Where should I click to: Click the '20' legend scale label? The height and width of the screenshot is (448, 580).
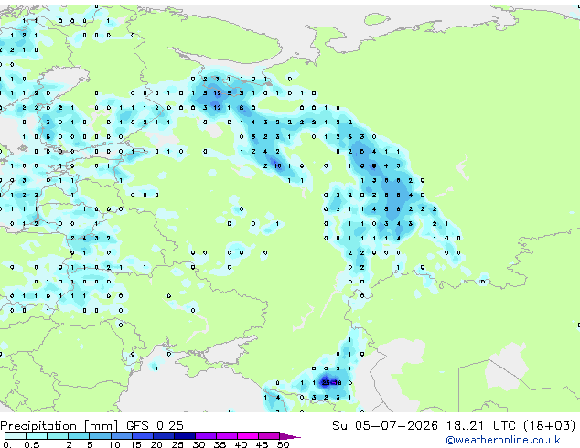pyautogui.click(x=156, y=444)
